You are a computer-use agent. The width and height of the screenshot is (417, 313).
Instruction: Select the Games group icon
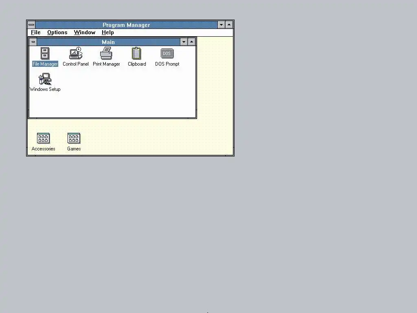(74, 138)
